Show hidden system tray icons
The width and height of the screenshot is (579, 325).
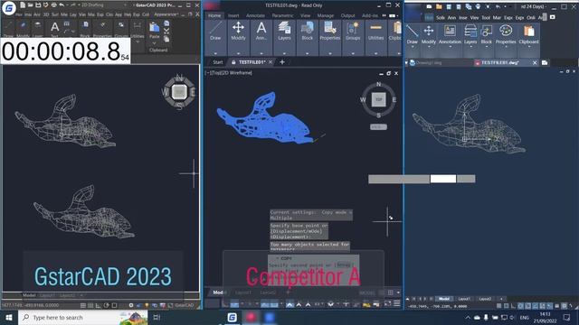[468, 317]
